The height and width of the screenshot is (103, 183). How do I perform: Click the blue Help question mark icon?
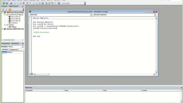click(x=59, y=3)
